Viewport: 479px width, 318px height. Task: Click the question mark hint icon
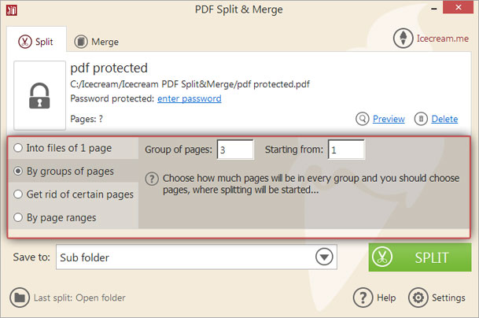[153, 179]
